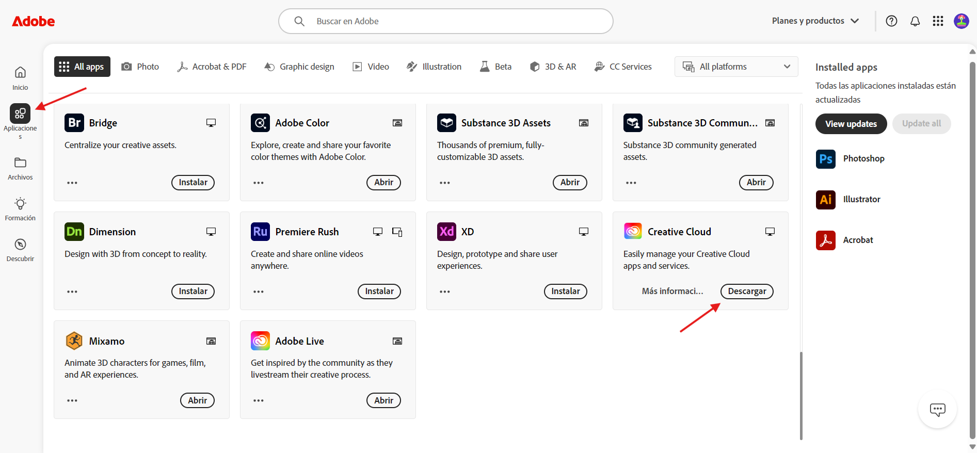Open Archivos in the left sidebar
Screen dimensions: 977x453
[20, 168]
